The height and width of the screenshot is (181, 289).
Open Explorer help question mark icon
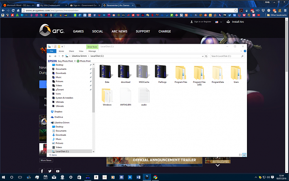(x=245, y=51)
